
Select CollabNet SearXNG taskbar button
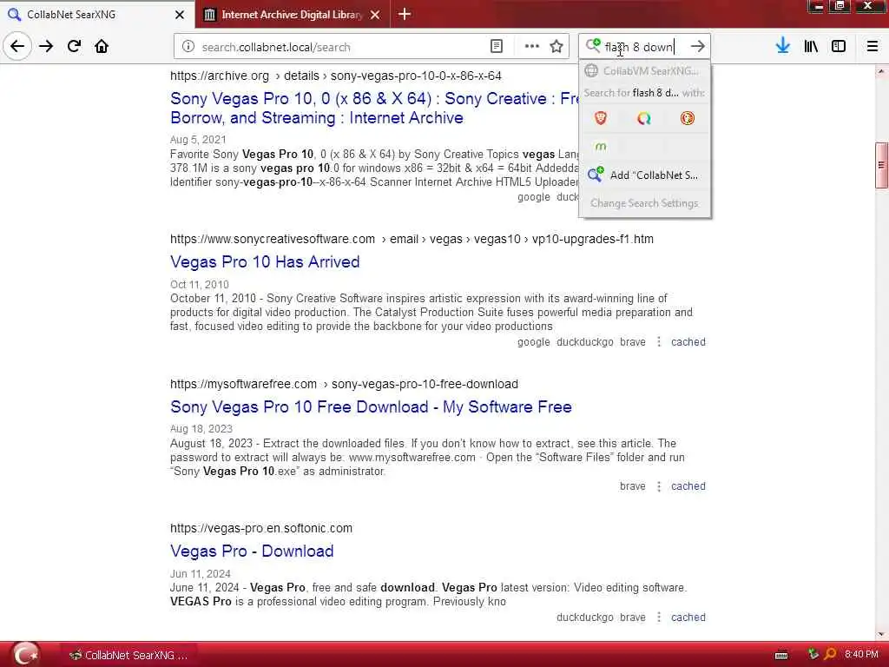click(128, 655)
